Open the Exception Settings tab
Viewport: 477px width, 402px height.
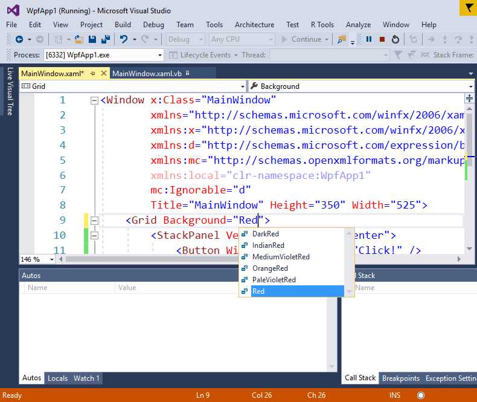pyautogui.click(x=450, y=378)
